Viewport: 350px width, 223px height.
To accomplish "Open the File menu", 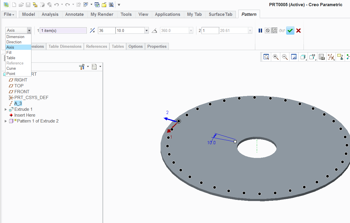I will pyautogui.click(x=9, y=14).
